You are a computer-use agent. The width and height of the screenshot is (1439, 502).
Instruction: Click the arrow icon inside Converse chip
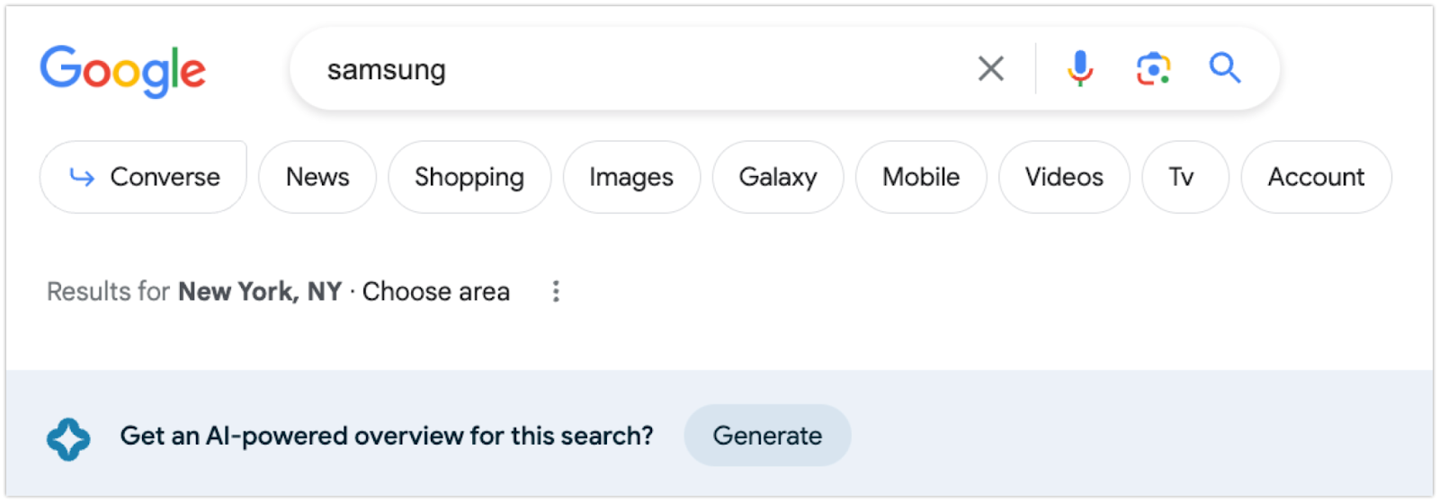click(82, 177)
